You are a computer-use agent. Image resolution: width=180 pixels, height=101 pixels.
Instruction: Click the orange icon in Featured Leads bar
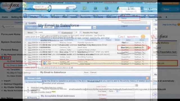pyautogui.click(x=147, y=28)
